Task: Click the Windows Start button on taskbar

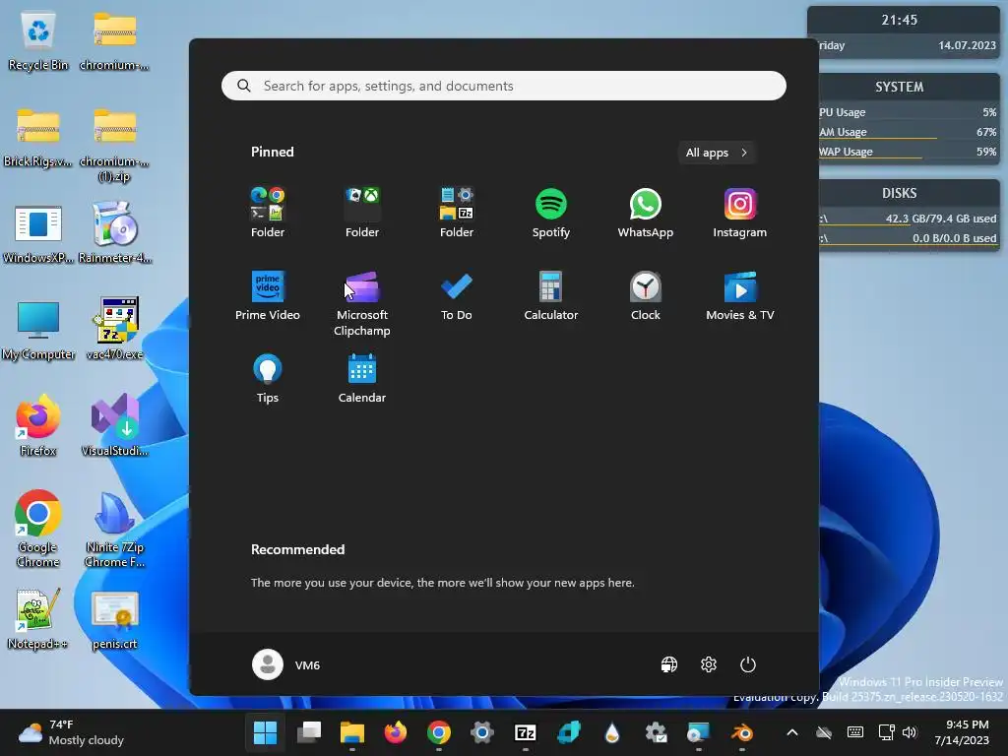Action: point(265,732)
